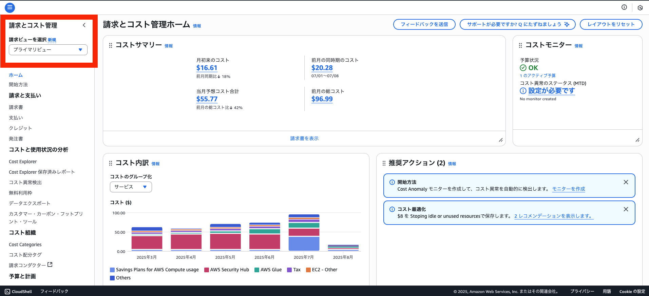Click 1 のアクティブ予算 link

538,76
